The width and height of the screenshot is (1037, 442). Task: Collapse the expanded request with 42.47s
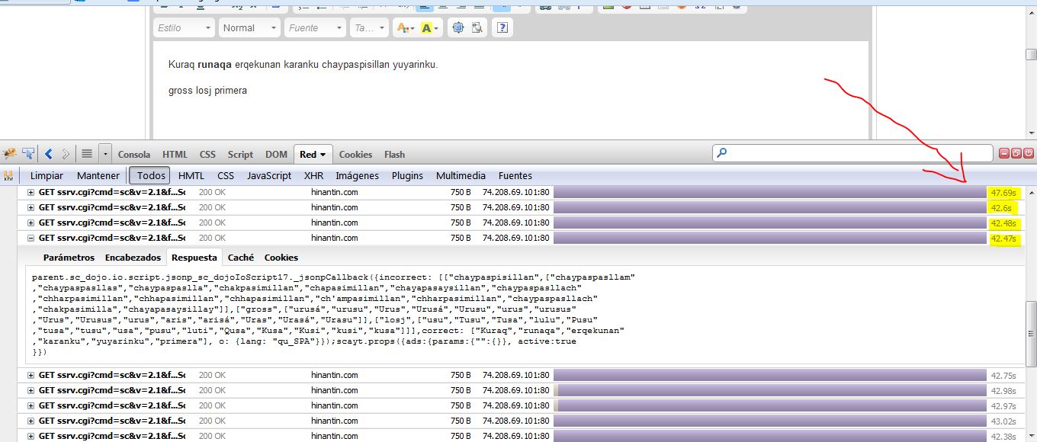[31, 238]
